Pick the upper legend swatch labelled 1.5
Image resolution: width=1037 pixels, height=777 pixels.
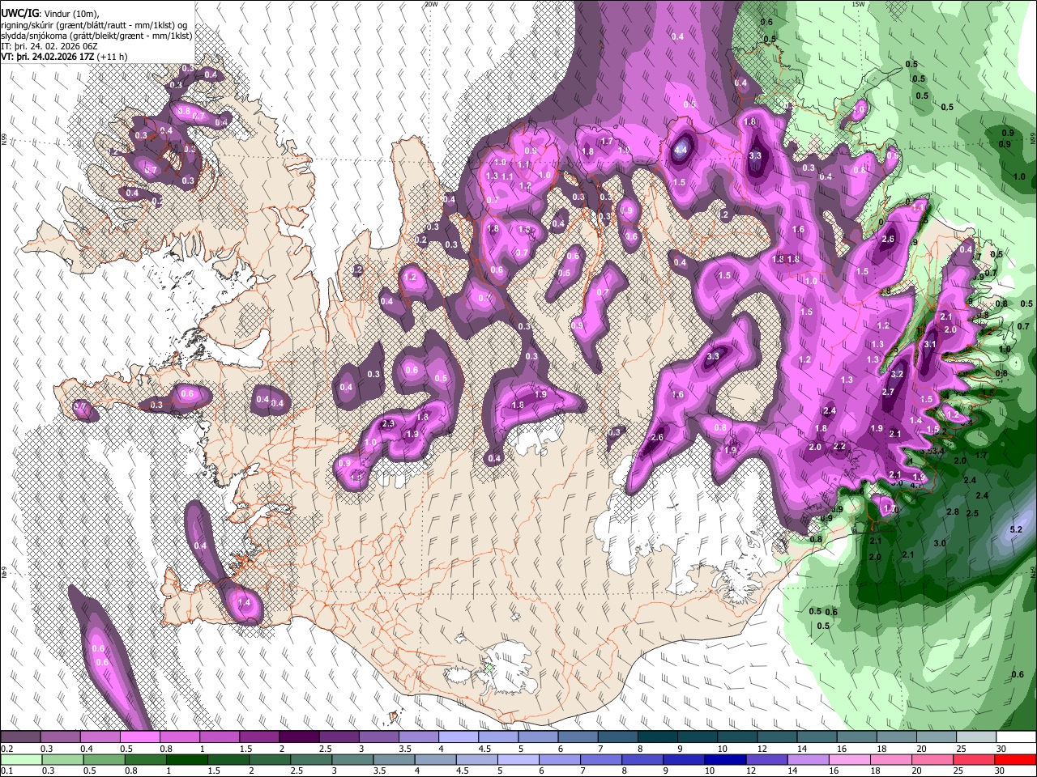click(259, 737)
